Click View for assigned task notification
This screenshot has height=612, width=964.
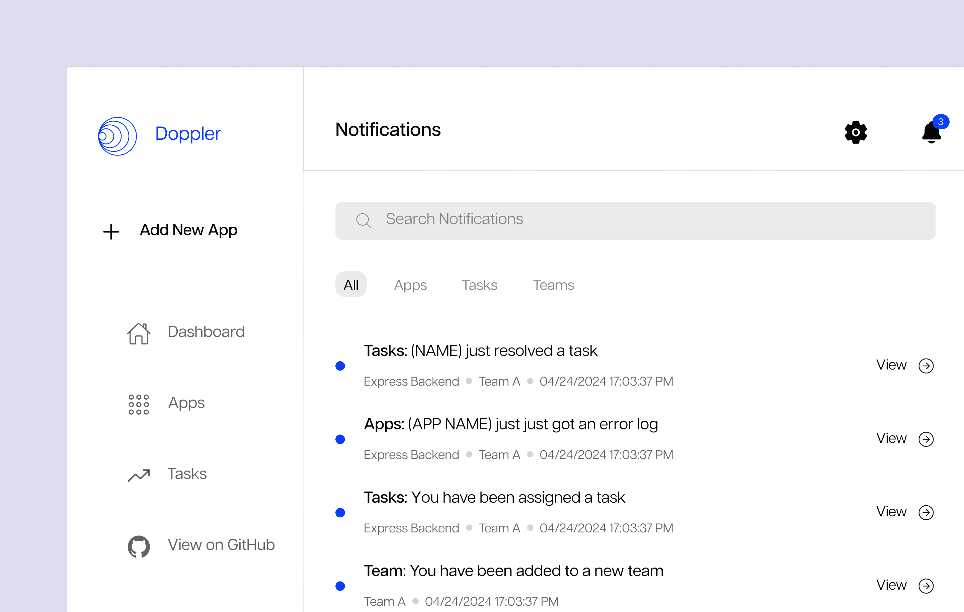pyautogui.click(x=891, y=512)
